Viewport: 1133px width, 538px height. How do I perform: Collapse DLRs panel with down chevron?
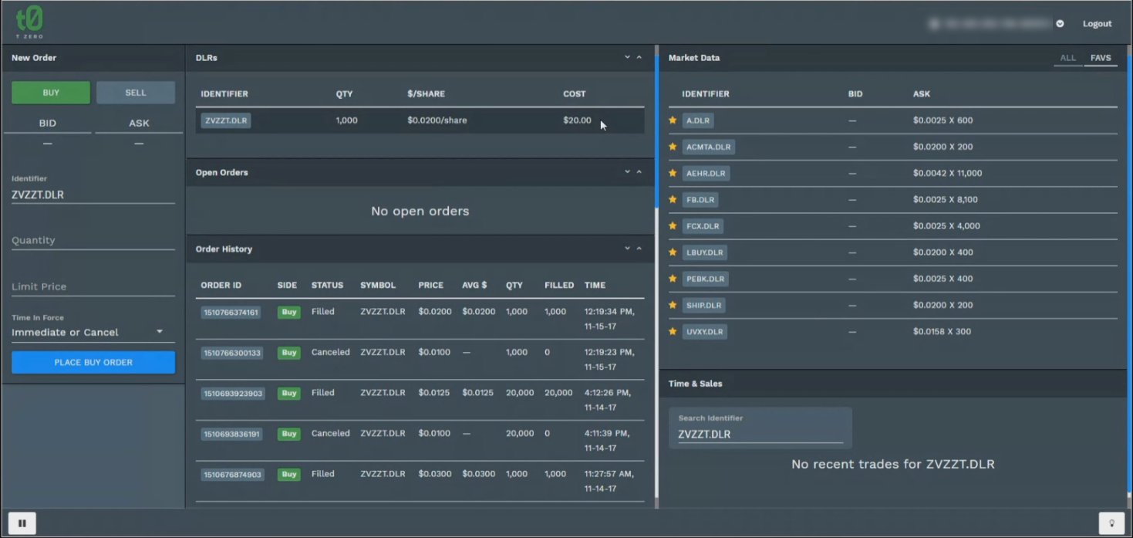(x=627, y=57)
